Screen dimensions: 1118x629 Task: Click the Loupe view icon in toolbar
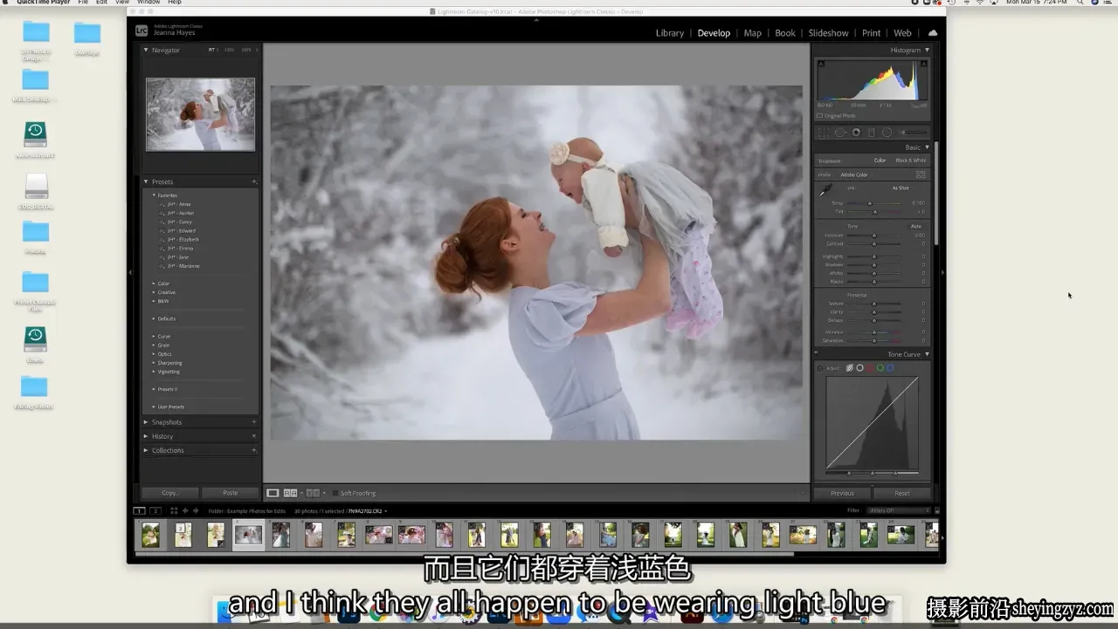(273, 493)
